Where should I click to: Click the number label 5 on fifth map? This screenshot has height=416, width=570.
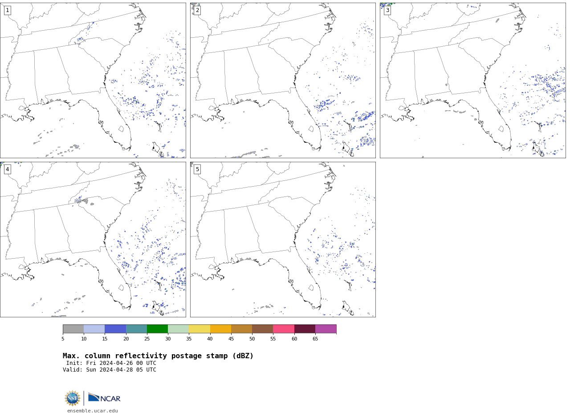pyautogui.click(x=197, y=169)
